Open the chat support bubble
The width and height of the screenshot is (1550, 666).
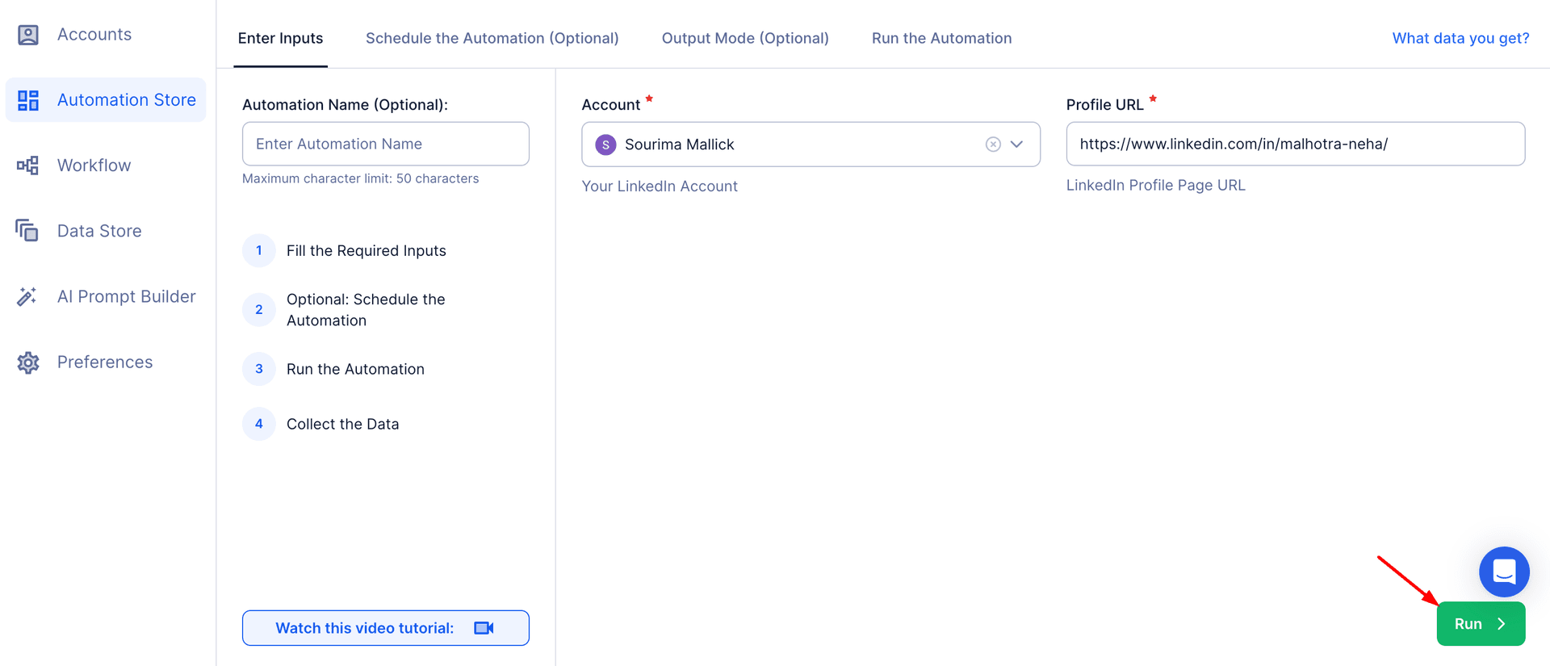pyautogui.click(x=1504, y=572)
